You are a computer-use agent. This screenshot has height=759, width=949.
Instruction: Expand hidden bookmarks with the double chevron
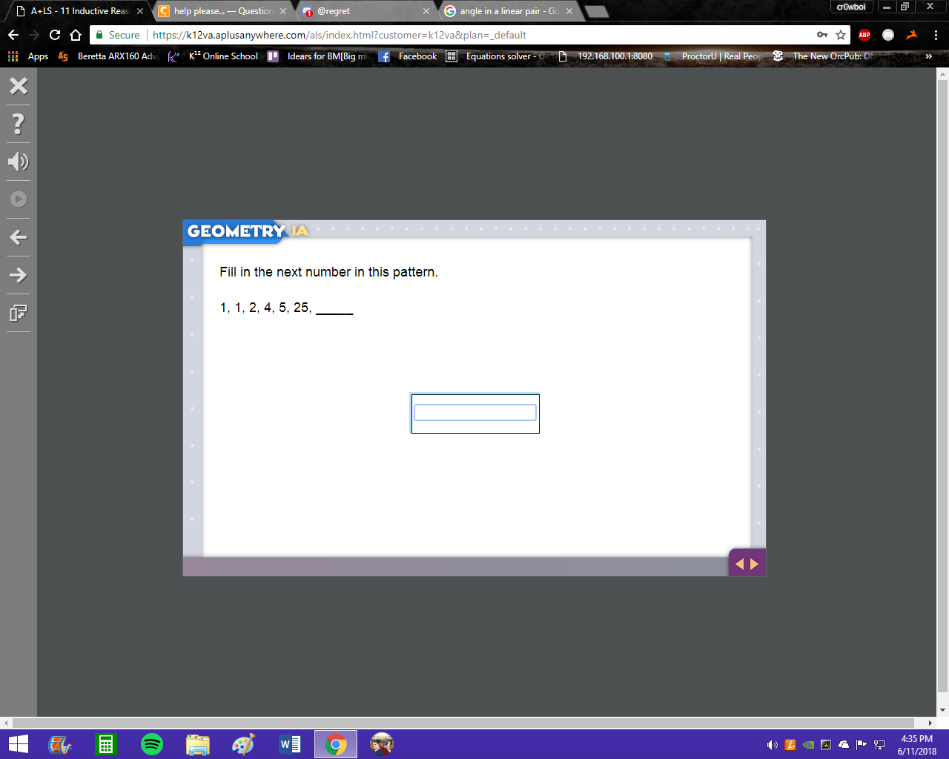[x=928, y=56]
